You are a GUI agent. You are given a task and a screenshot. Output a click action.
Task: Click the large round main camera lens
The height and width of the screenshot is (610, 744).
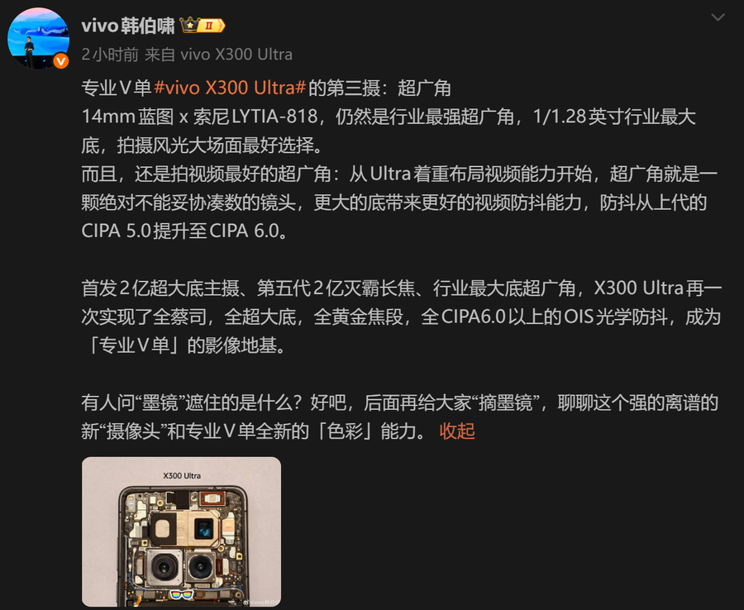coord(164,566)
